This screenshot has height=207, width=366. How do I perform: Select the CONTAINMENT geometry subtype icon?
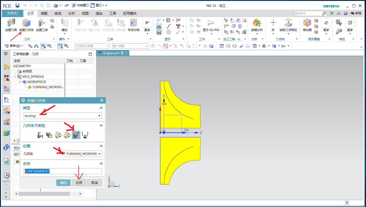pos(76,135)
